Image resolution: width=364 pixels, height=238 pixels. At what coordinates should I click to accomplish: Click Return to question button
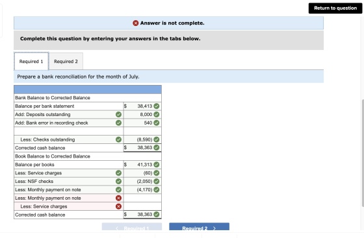pos(335,8)
